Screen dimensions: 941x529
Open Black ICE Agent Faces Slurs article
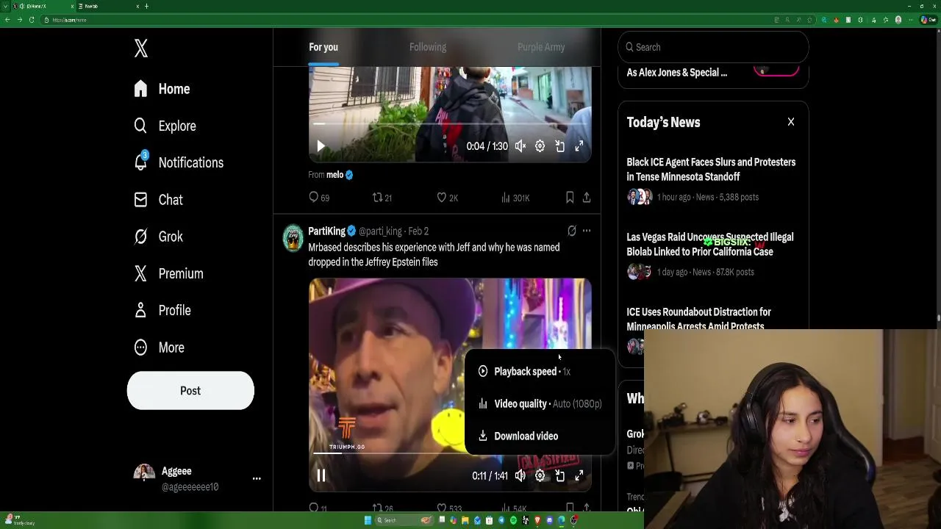711,170
